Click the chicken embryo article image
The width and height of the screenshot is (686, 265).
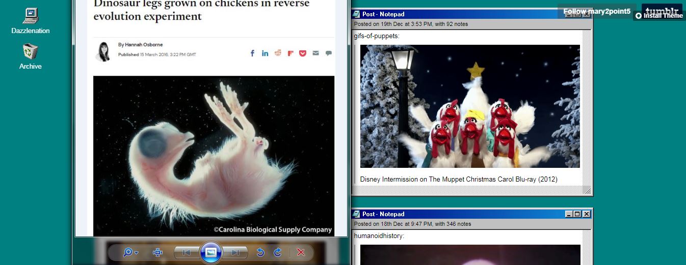click(x=214, y=156)
